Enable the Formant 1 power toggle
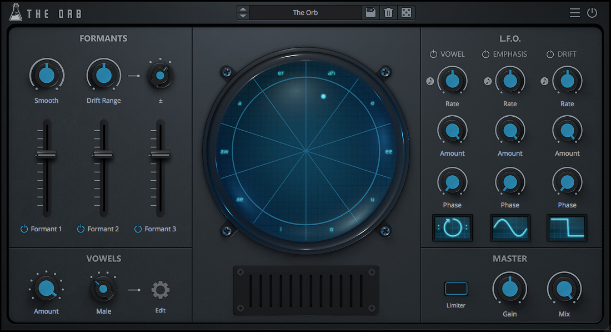The image size is (611, 332). [x=23, y=229]
